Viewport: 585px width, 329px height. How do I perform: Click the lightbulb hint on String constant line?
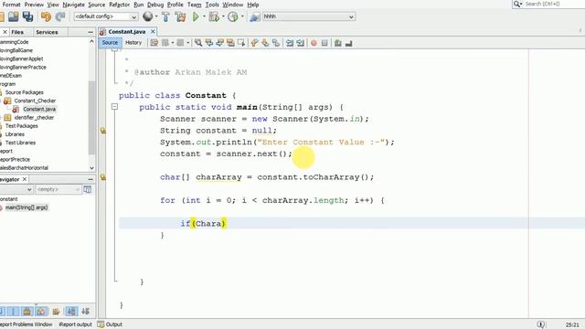click(x=103, y=131)
